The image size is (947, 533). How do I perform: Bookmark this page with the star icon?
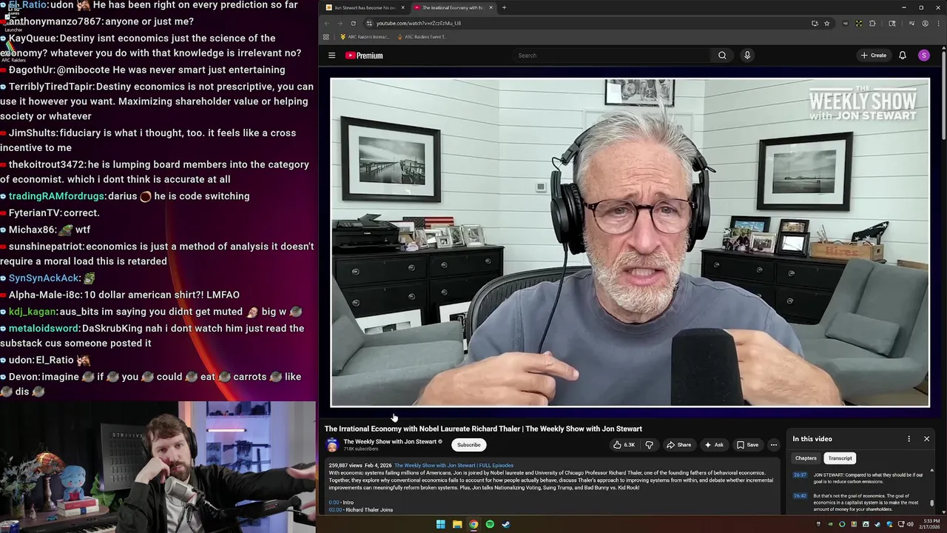click(x=827, y=23)
